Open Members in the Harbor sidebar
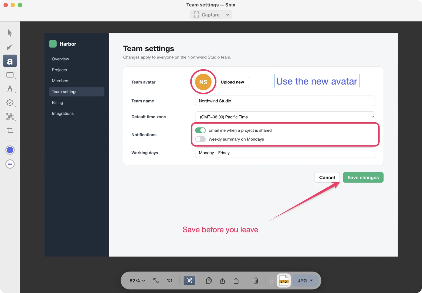Screen dimensions: 422x293 pyautogui.click(x=76, y=81)
